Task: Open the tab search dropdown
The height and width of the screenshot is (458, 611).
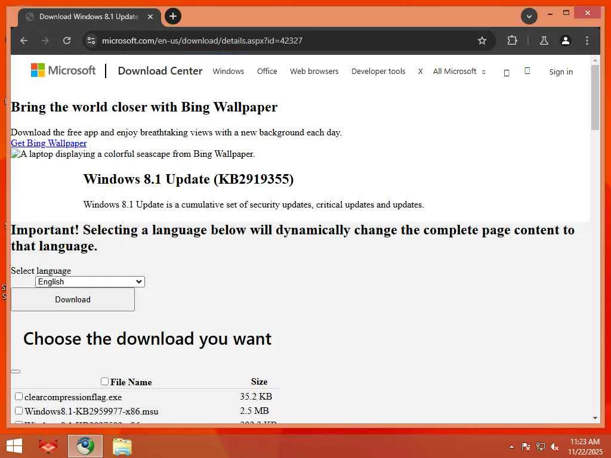Action: click(529, 16)
